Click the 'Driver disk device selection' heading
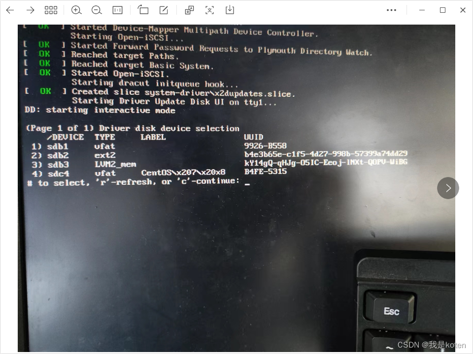Viewport: 473px width, 354px height. 169,128
